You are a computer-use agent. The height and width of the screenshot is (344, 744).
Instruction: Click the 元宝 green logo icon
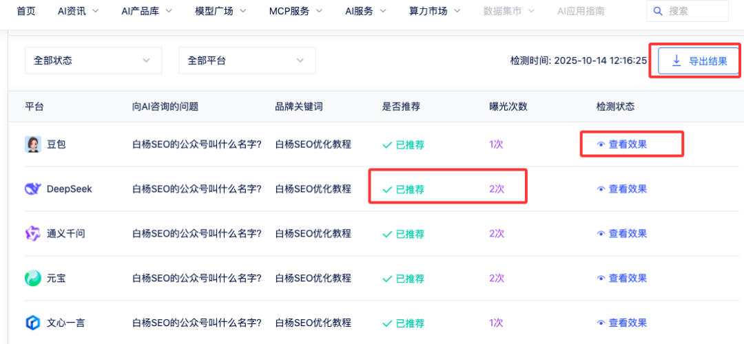click(x=33, y=279)
